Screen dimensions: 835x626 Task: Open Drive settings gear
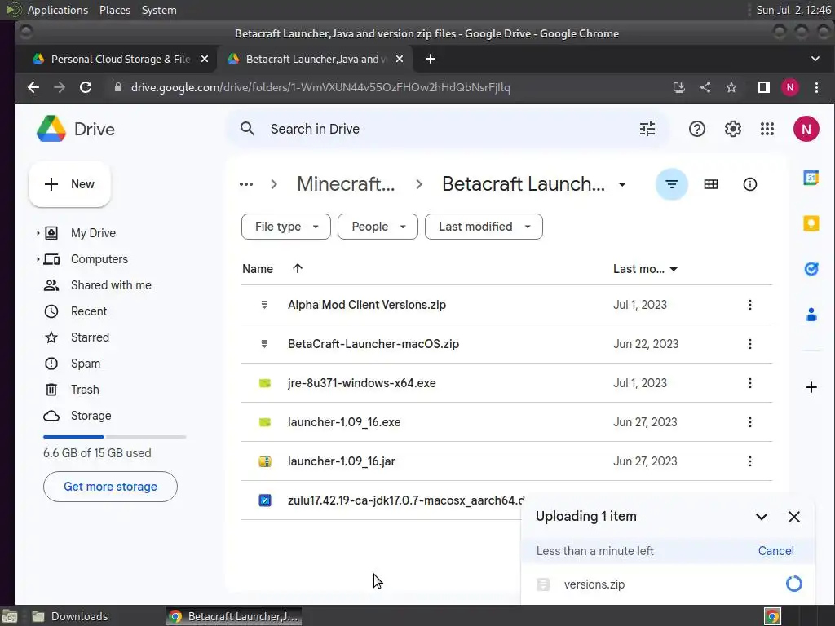(733, 129)
